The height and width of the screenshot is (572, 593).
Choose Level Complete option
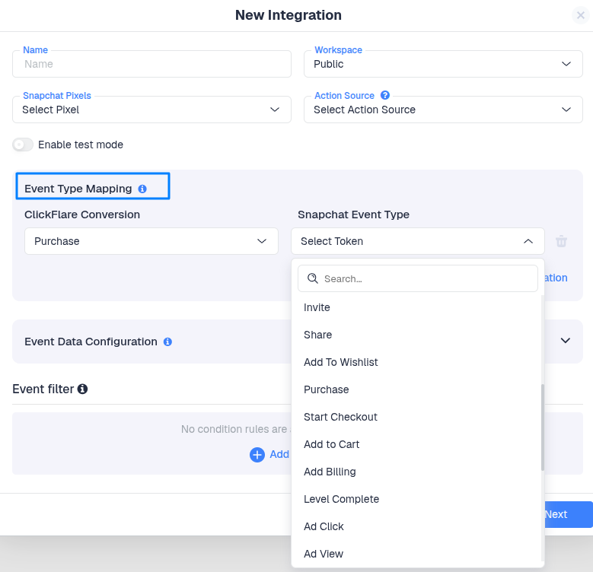416,499
